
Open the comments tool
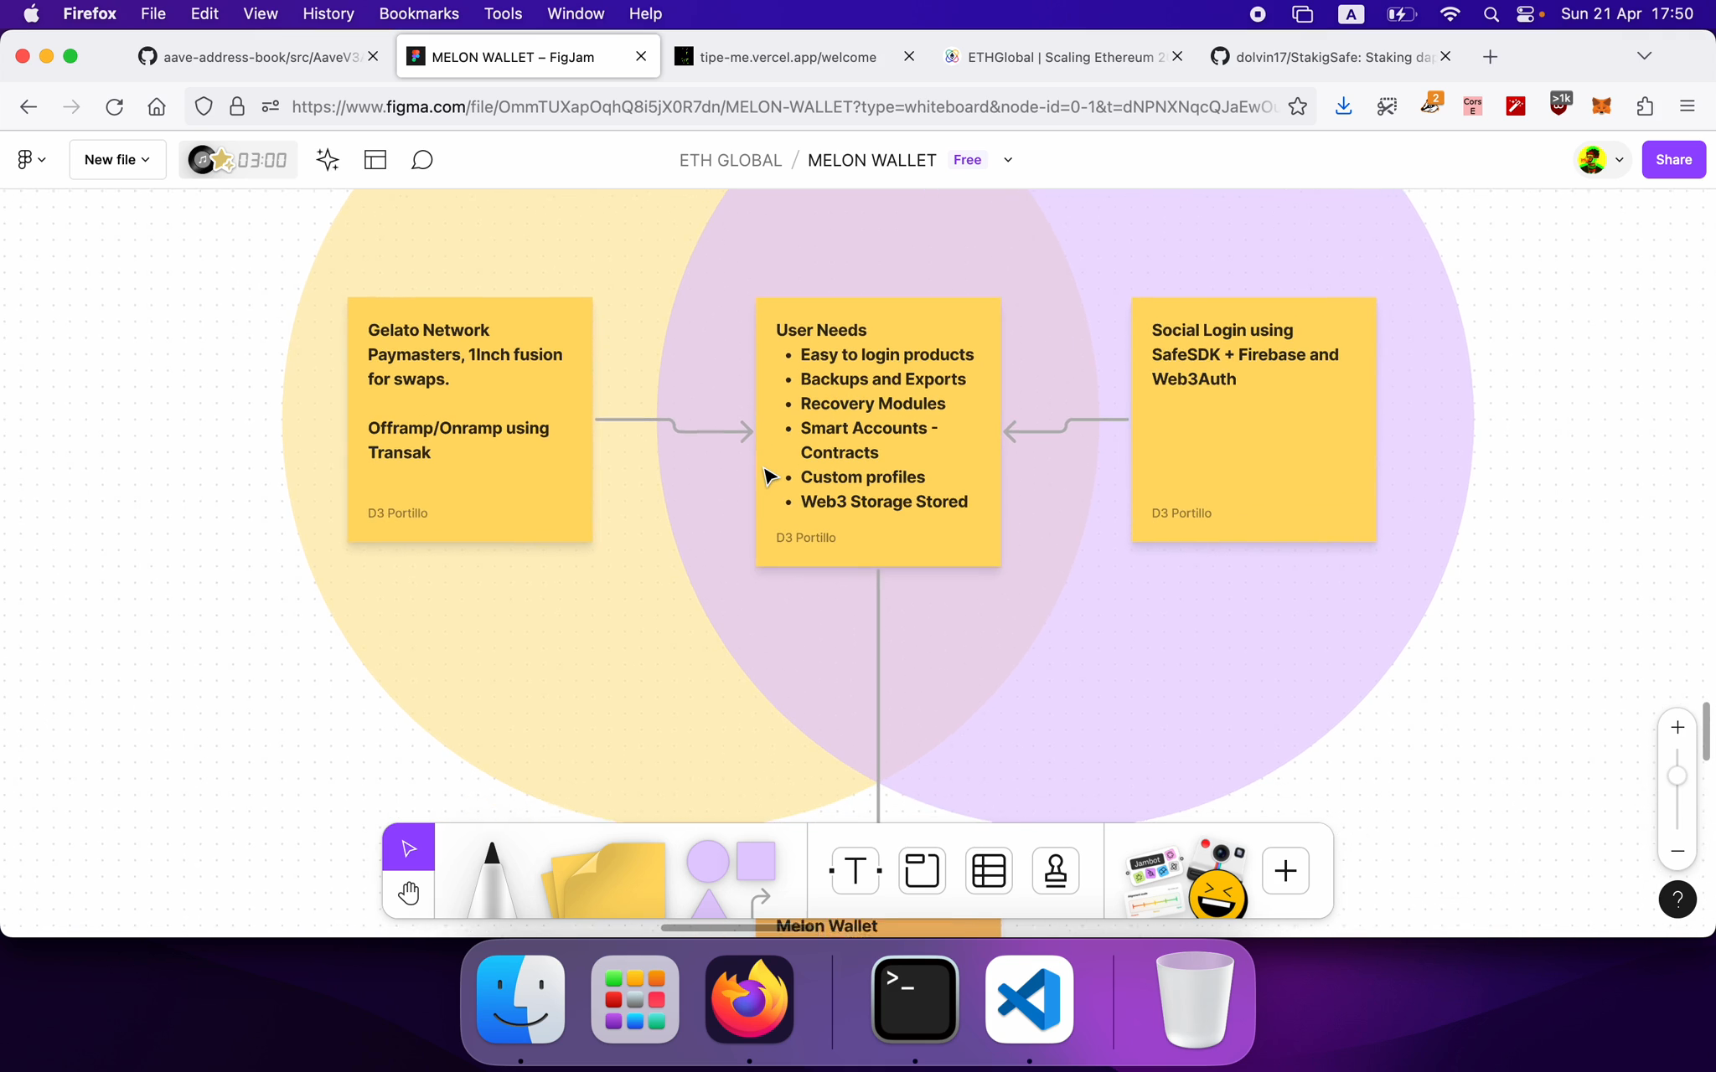tap(422, 159)
